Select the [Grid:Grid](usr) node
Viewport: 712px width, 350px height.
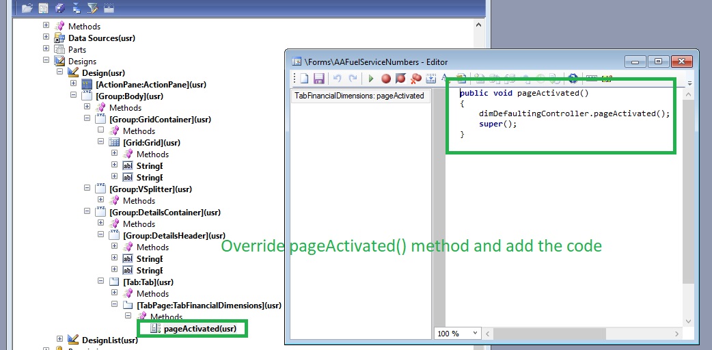pos(152,143)
